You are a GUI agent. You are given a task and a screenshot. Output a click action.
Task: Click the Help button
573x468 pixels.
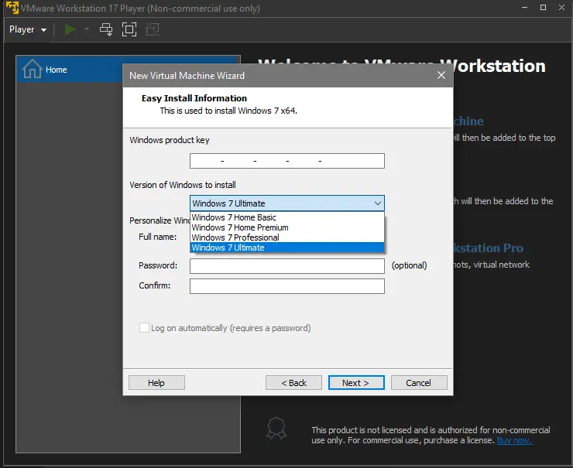click(x=156, y=383)
